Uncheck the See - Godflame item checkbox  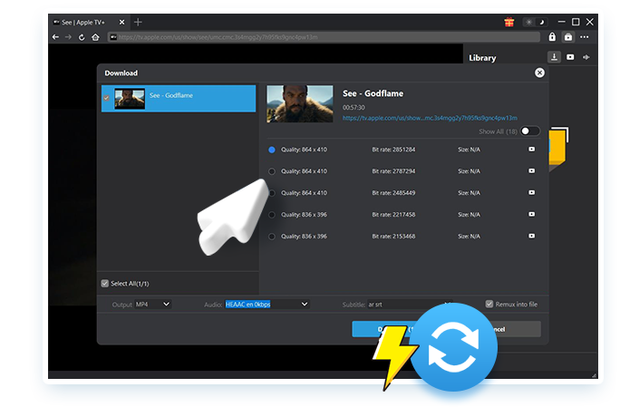click(x=106, y=98)
